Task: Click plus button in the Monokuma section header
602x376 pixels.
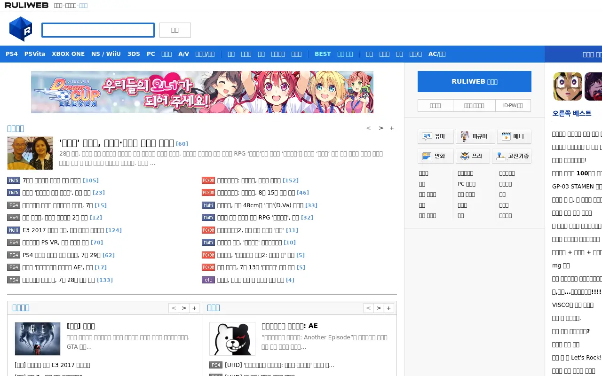Action: (x=389, y=308)
